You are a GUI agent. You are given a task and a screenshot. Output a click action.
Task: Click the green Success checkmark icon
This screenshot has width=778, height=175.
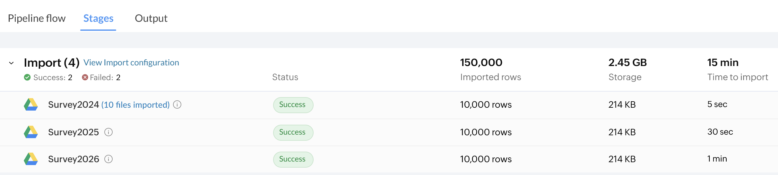[27, 77]
